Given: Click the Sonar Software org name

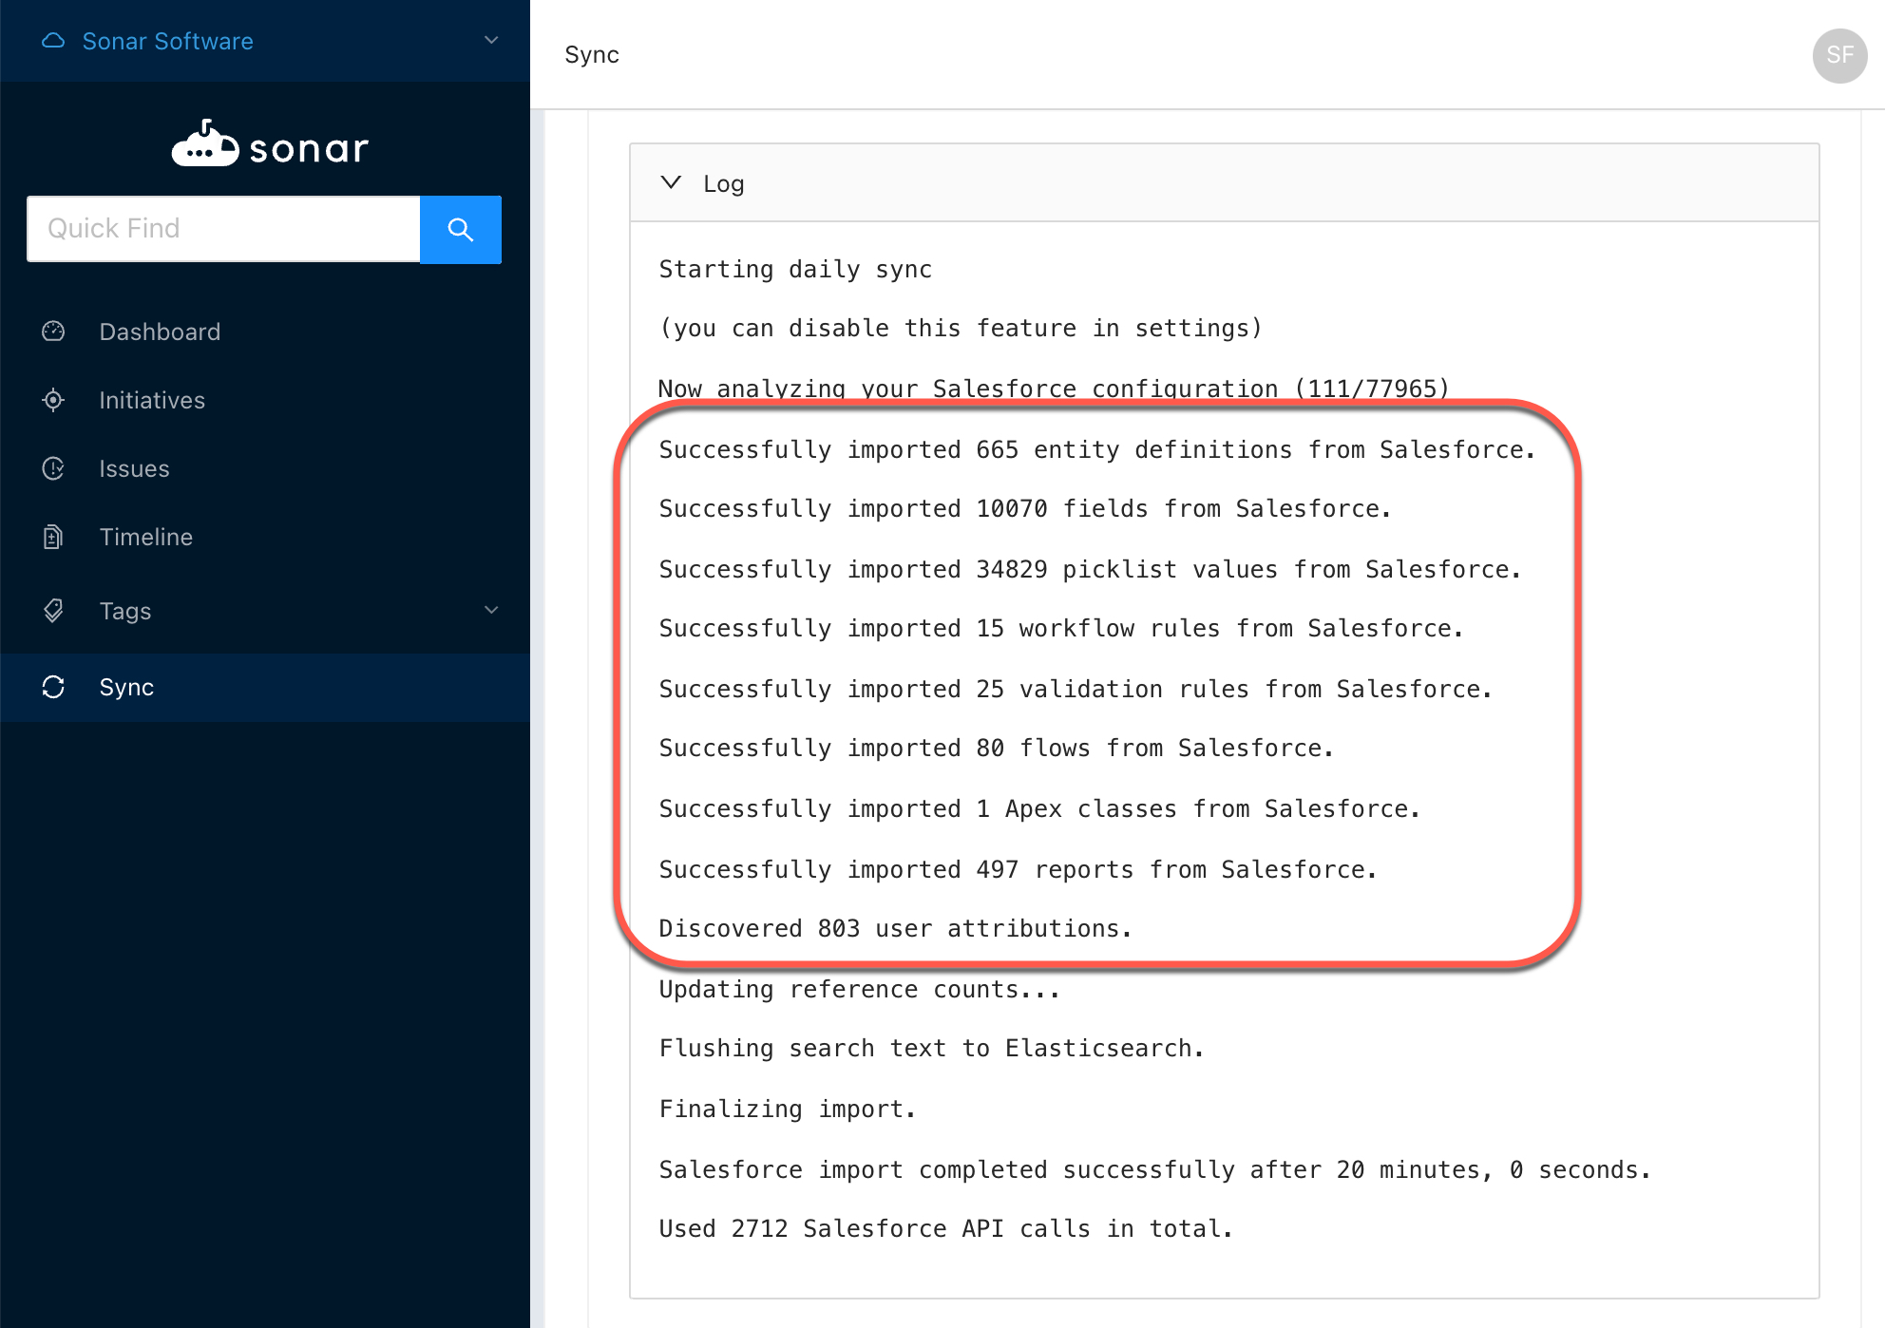Looking at the screenshot, I should point(168,41).
